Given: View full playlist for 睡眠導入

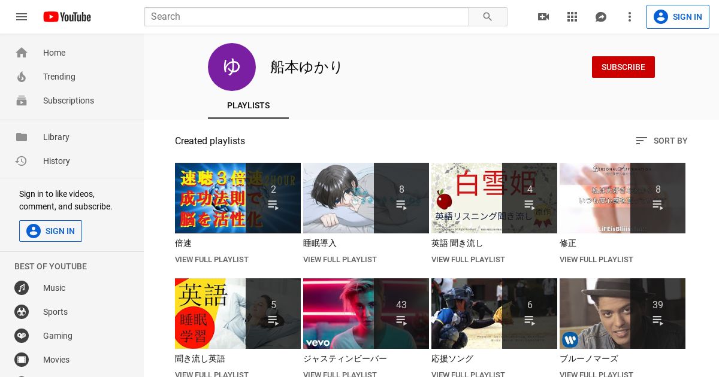Looking at the screenshot, I should (340, 260).
